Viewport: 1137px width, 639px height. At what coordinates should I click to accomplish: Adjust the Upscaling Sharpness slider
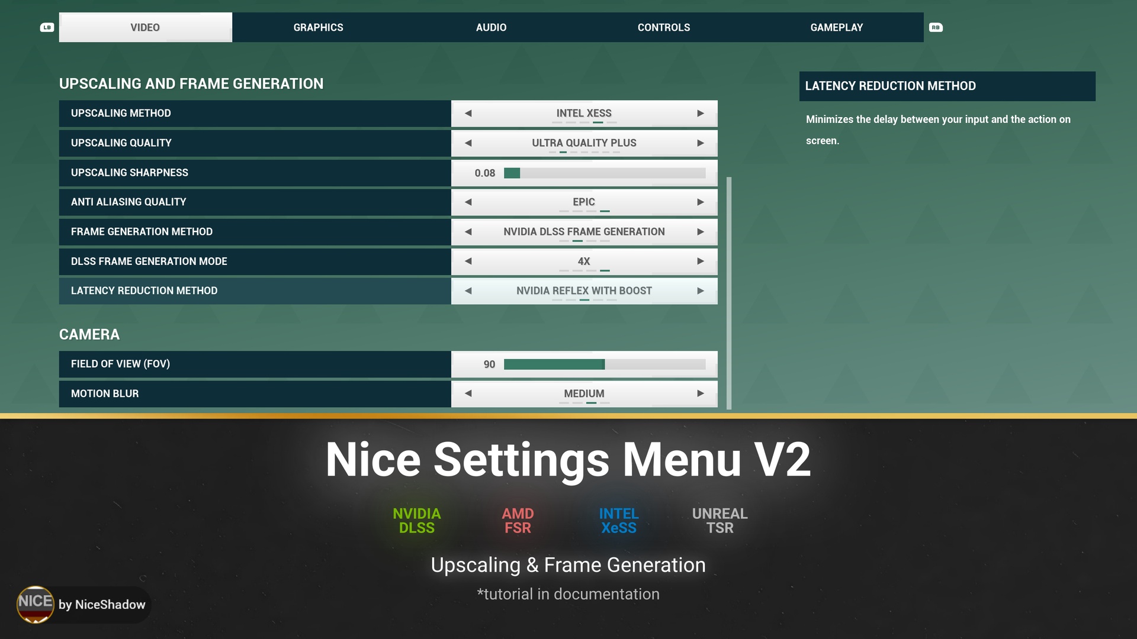tap(605, 173)
